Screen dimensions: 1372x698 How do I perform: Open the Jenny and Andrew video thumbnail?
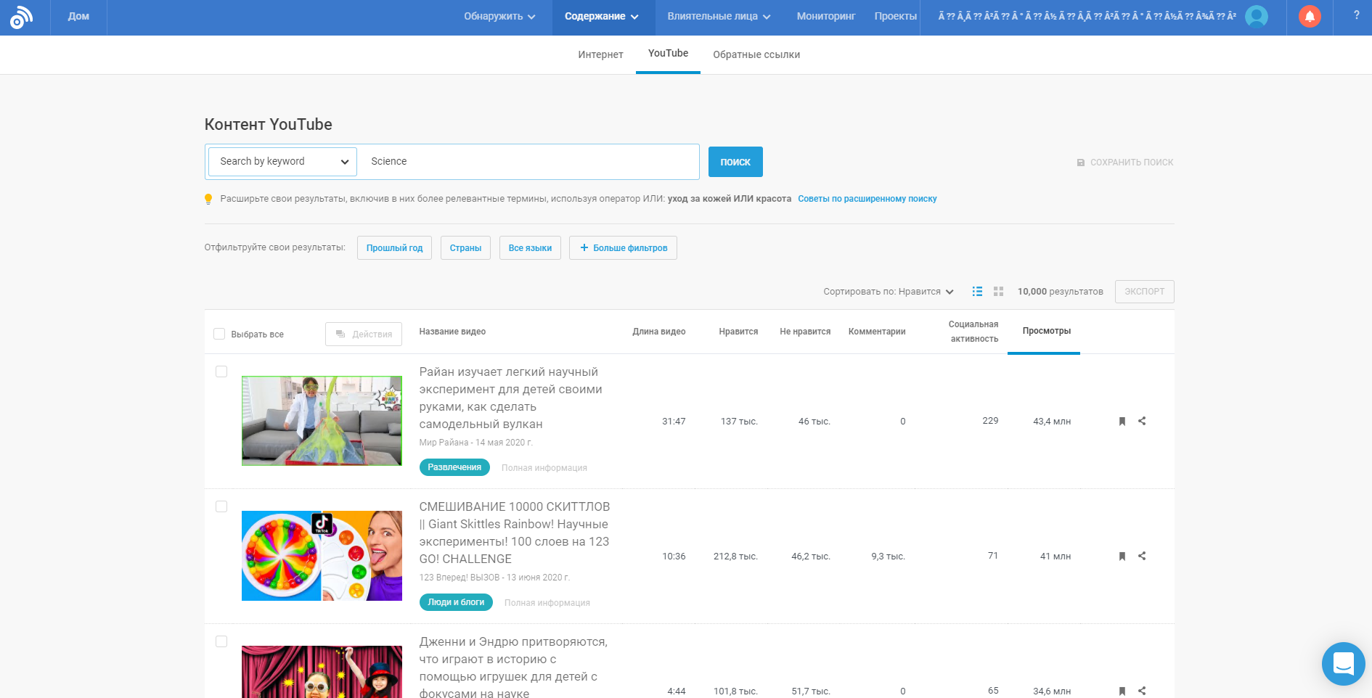click(322, 672)
